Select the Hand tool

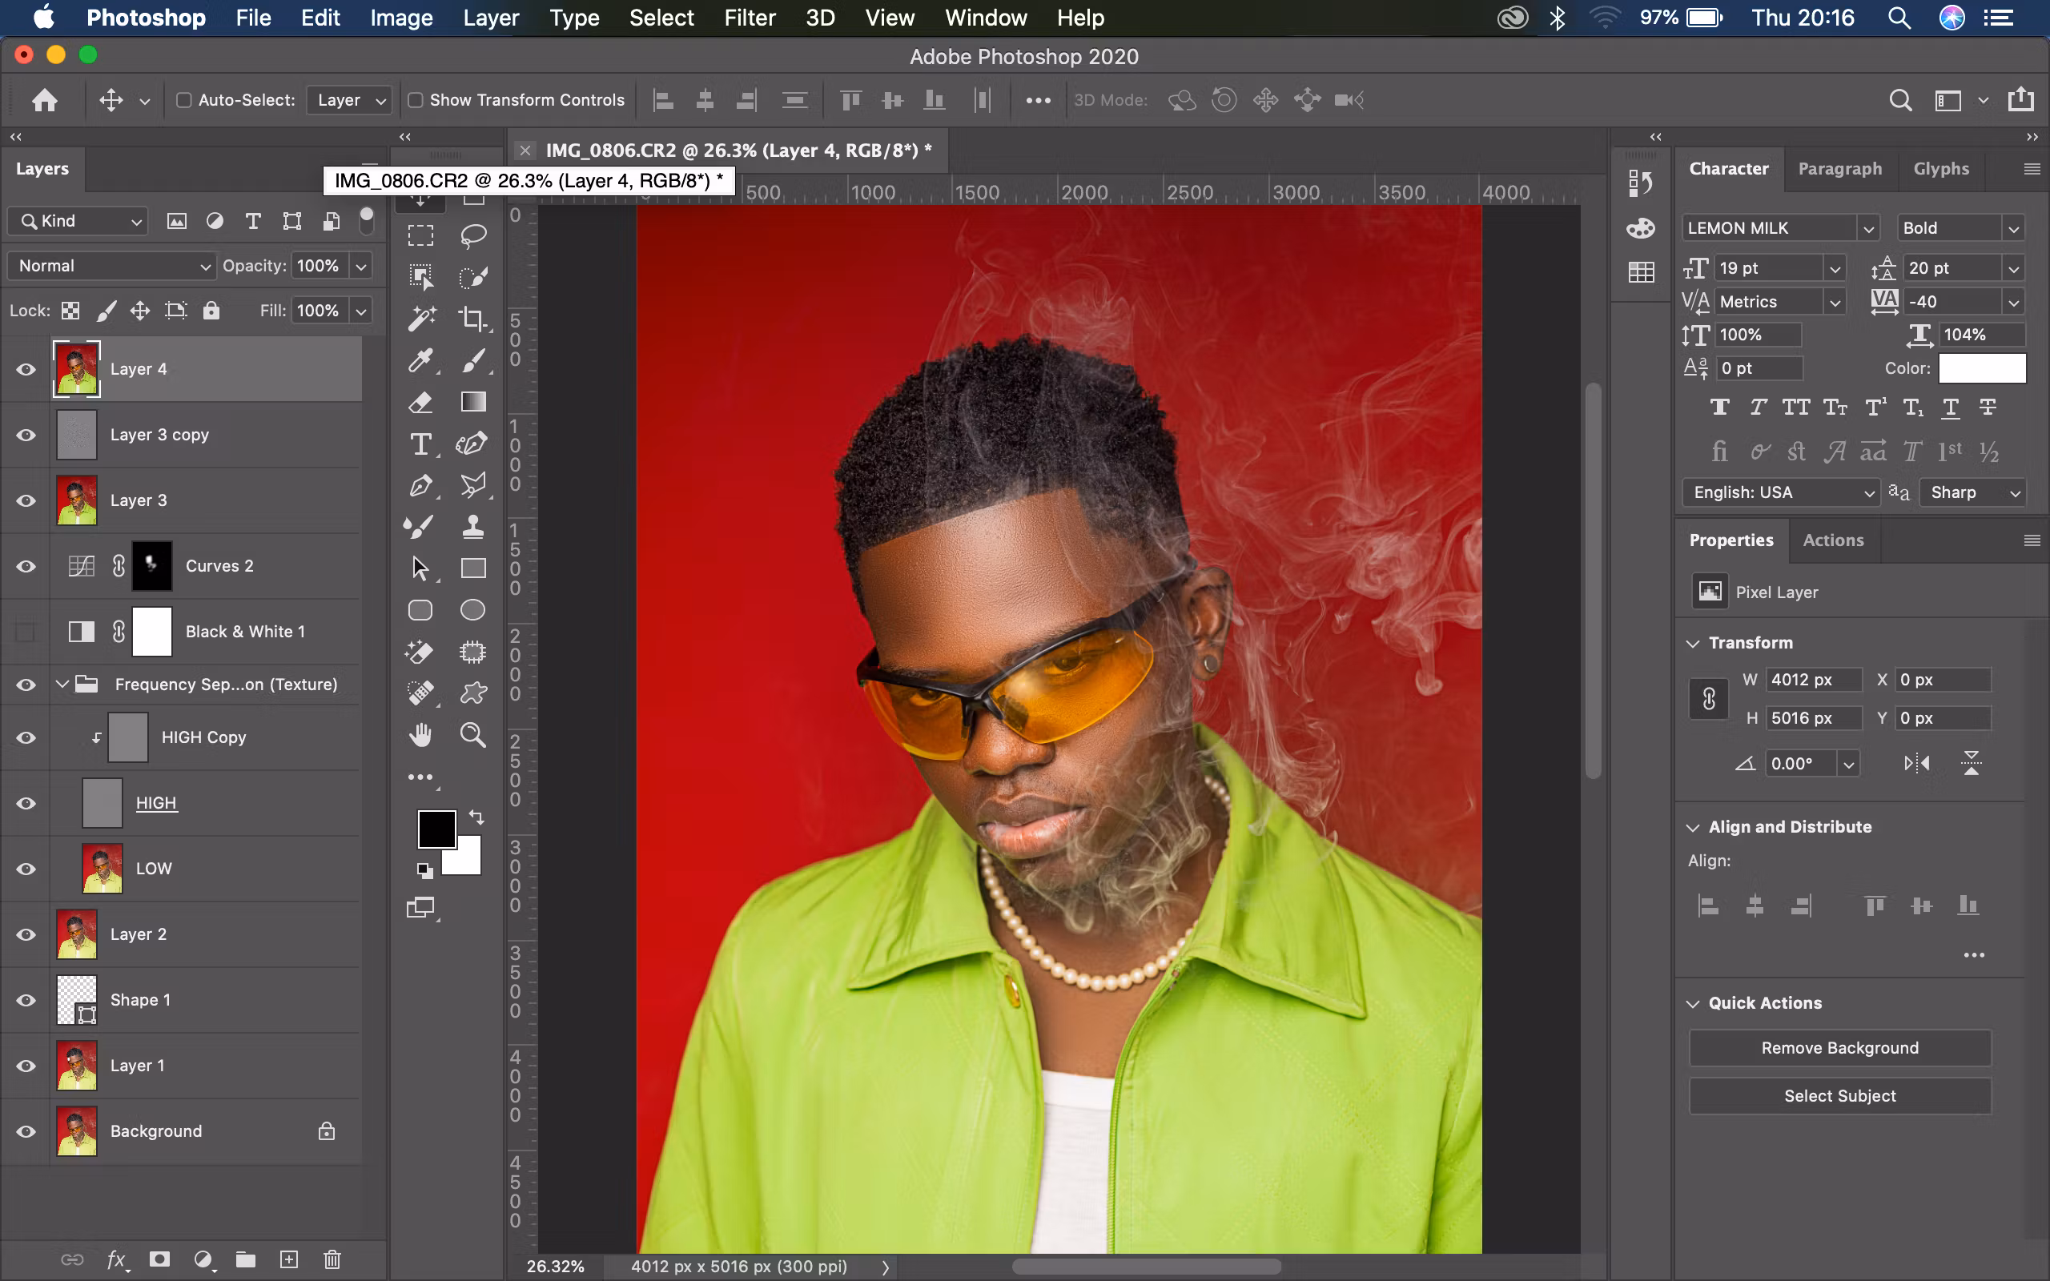pos(421,734)
